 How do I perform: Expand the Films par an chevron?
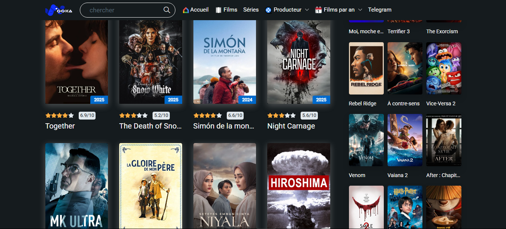pyautogui.click(x=360, y=10)
